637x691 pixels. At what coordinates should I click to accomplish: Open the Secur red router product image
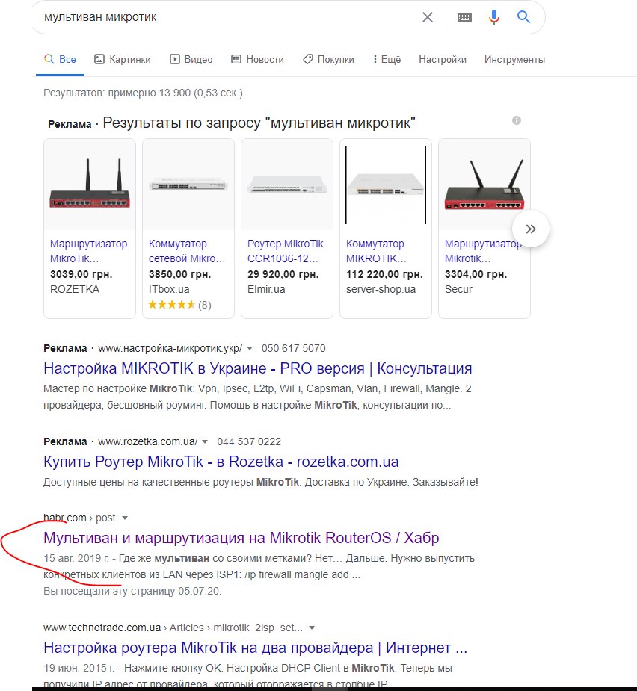pyautogui.click(x=484, y=185)
